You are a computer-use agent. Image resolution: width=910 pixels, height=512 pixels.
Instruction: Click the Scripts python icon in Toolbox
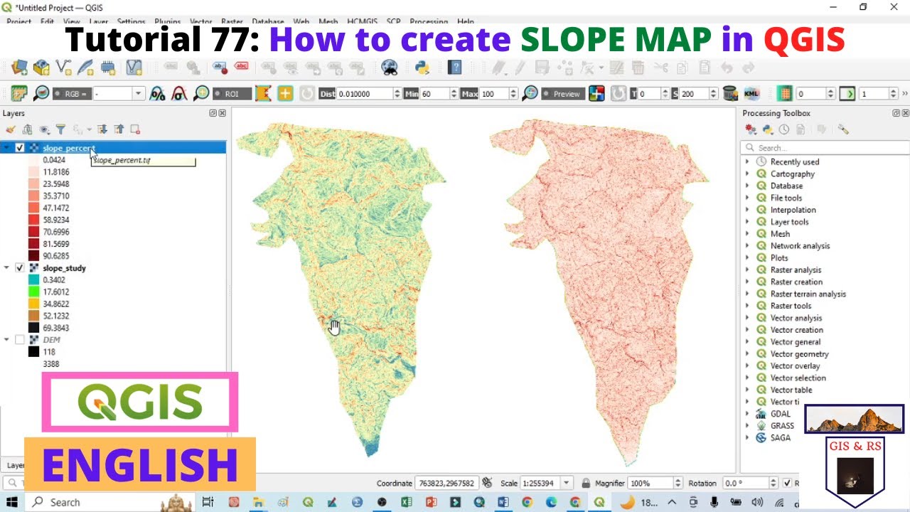(x=768, y=129)
